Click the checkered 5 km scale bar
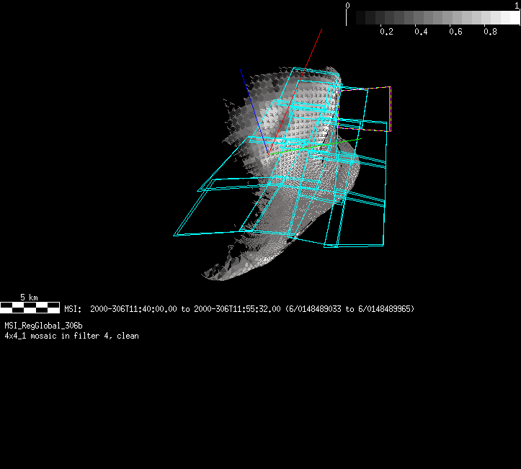This screenshot has height=469, width=521. [x=30, y=308]
